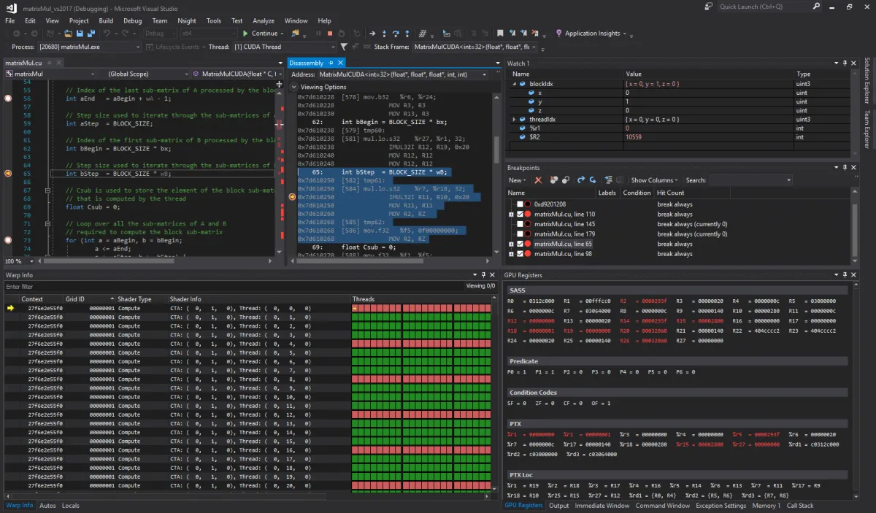Expand the line 98 breakpoint tree node
This screenshot has height=513, width=876.
pos(512,254)
